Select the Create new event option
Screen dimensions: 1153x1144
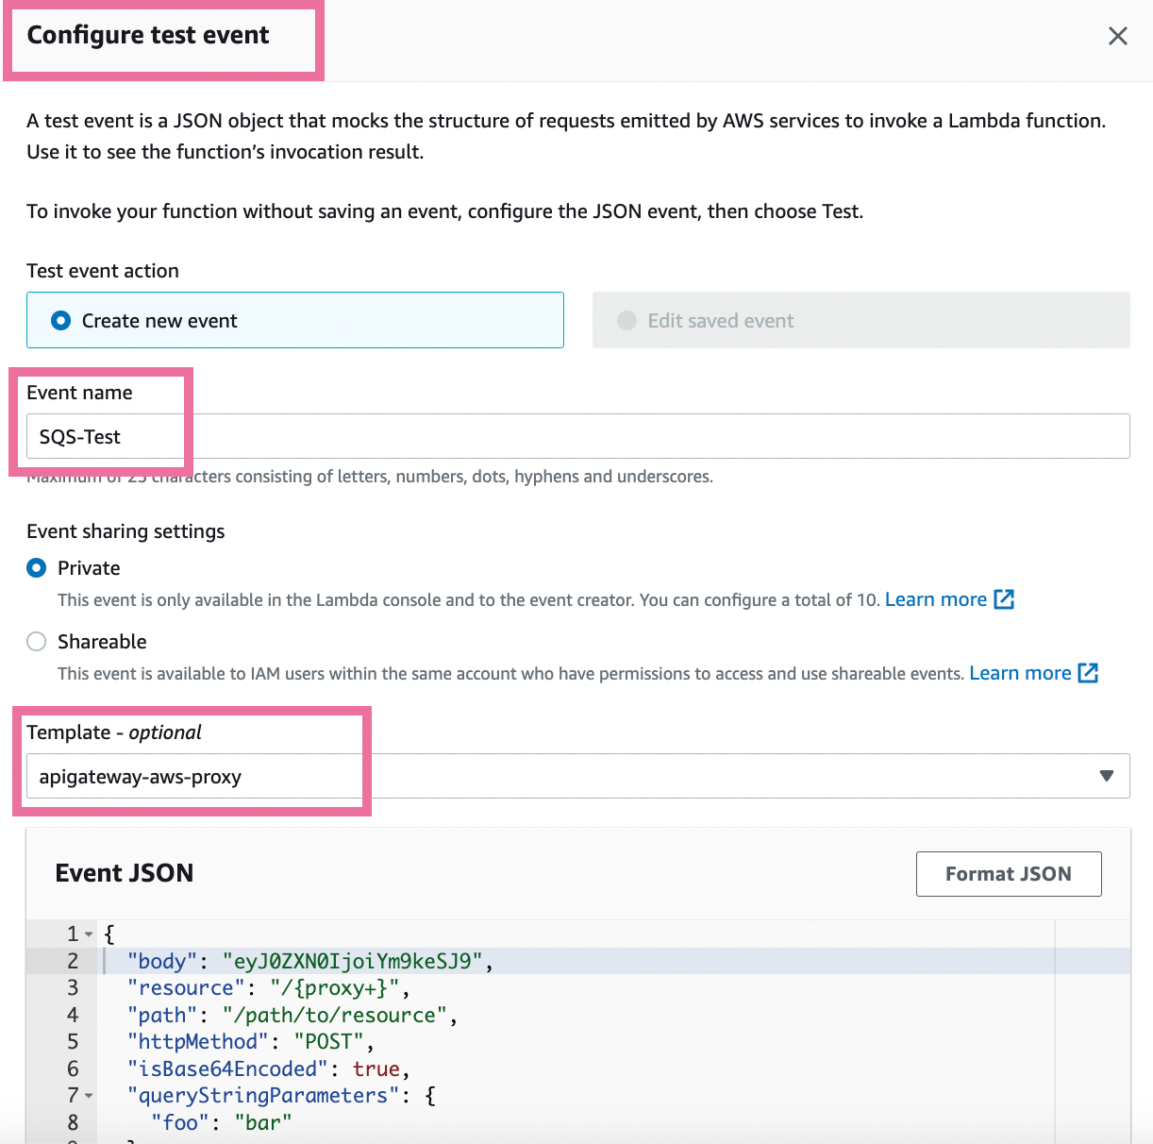pyautogui.click(x=61, y=321)
